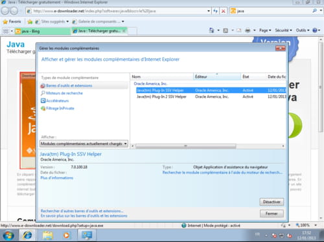Open the Plus d'informations link

click(x=57, y=178)
